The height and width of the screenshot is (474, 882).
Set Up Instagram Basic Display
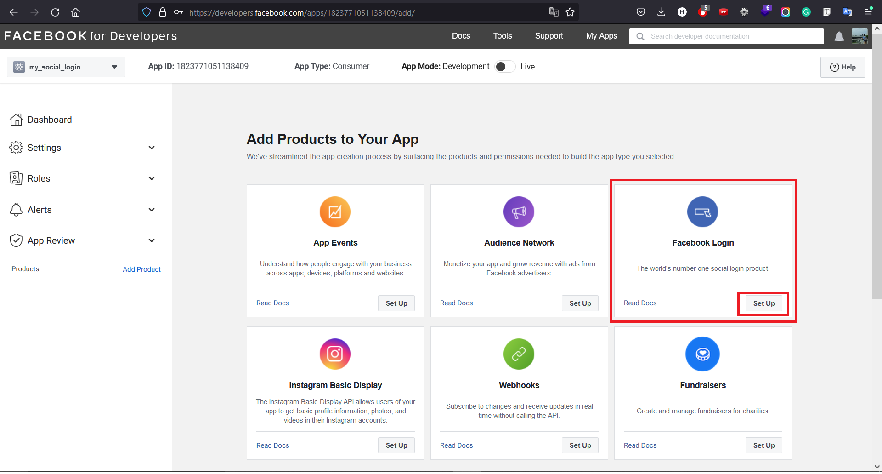point(396,445)
